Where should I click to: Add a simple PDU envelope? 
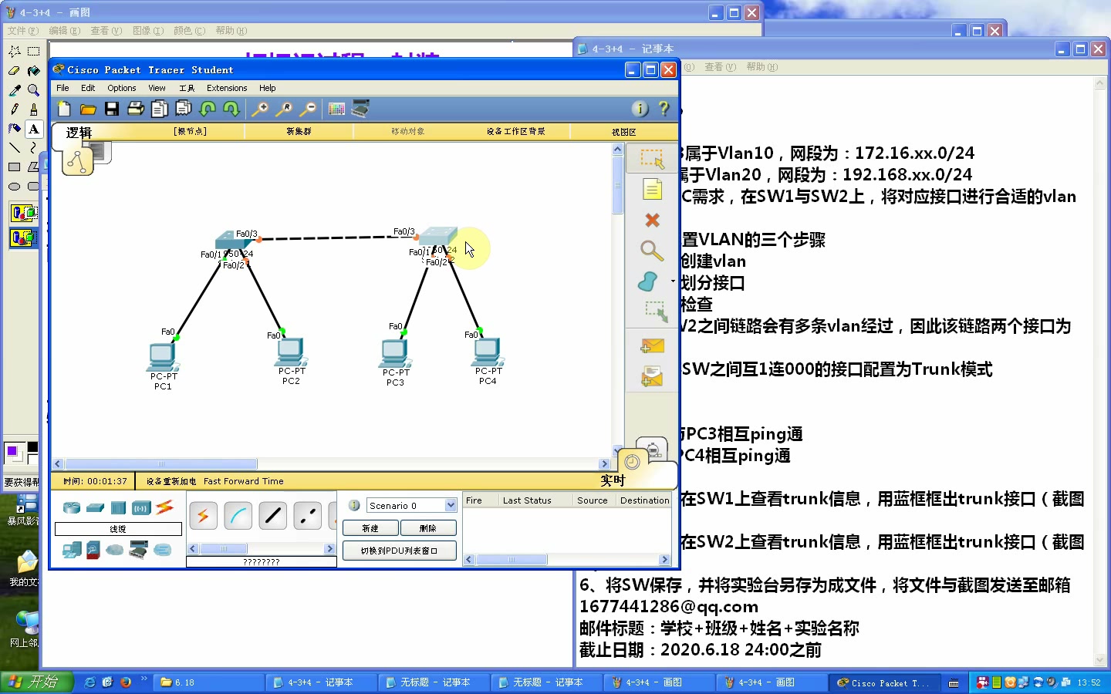pos(652,346)
